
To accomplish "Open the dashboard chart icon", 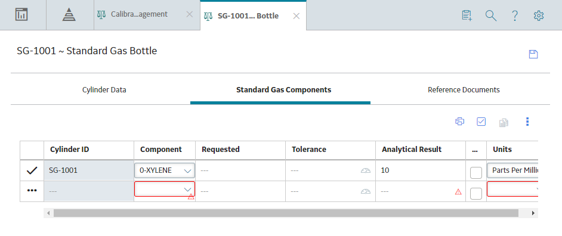I will point(21,15).
